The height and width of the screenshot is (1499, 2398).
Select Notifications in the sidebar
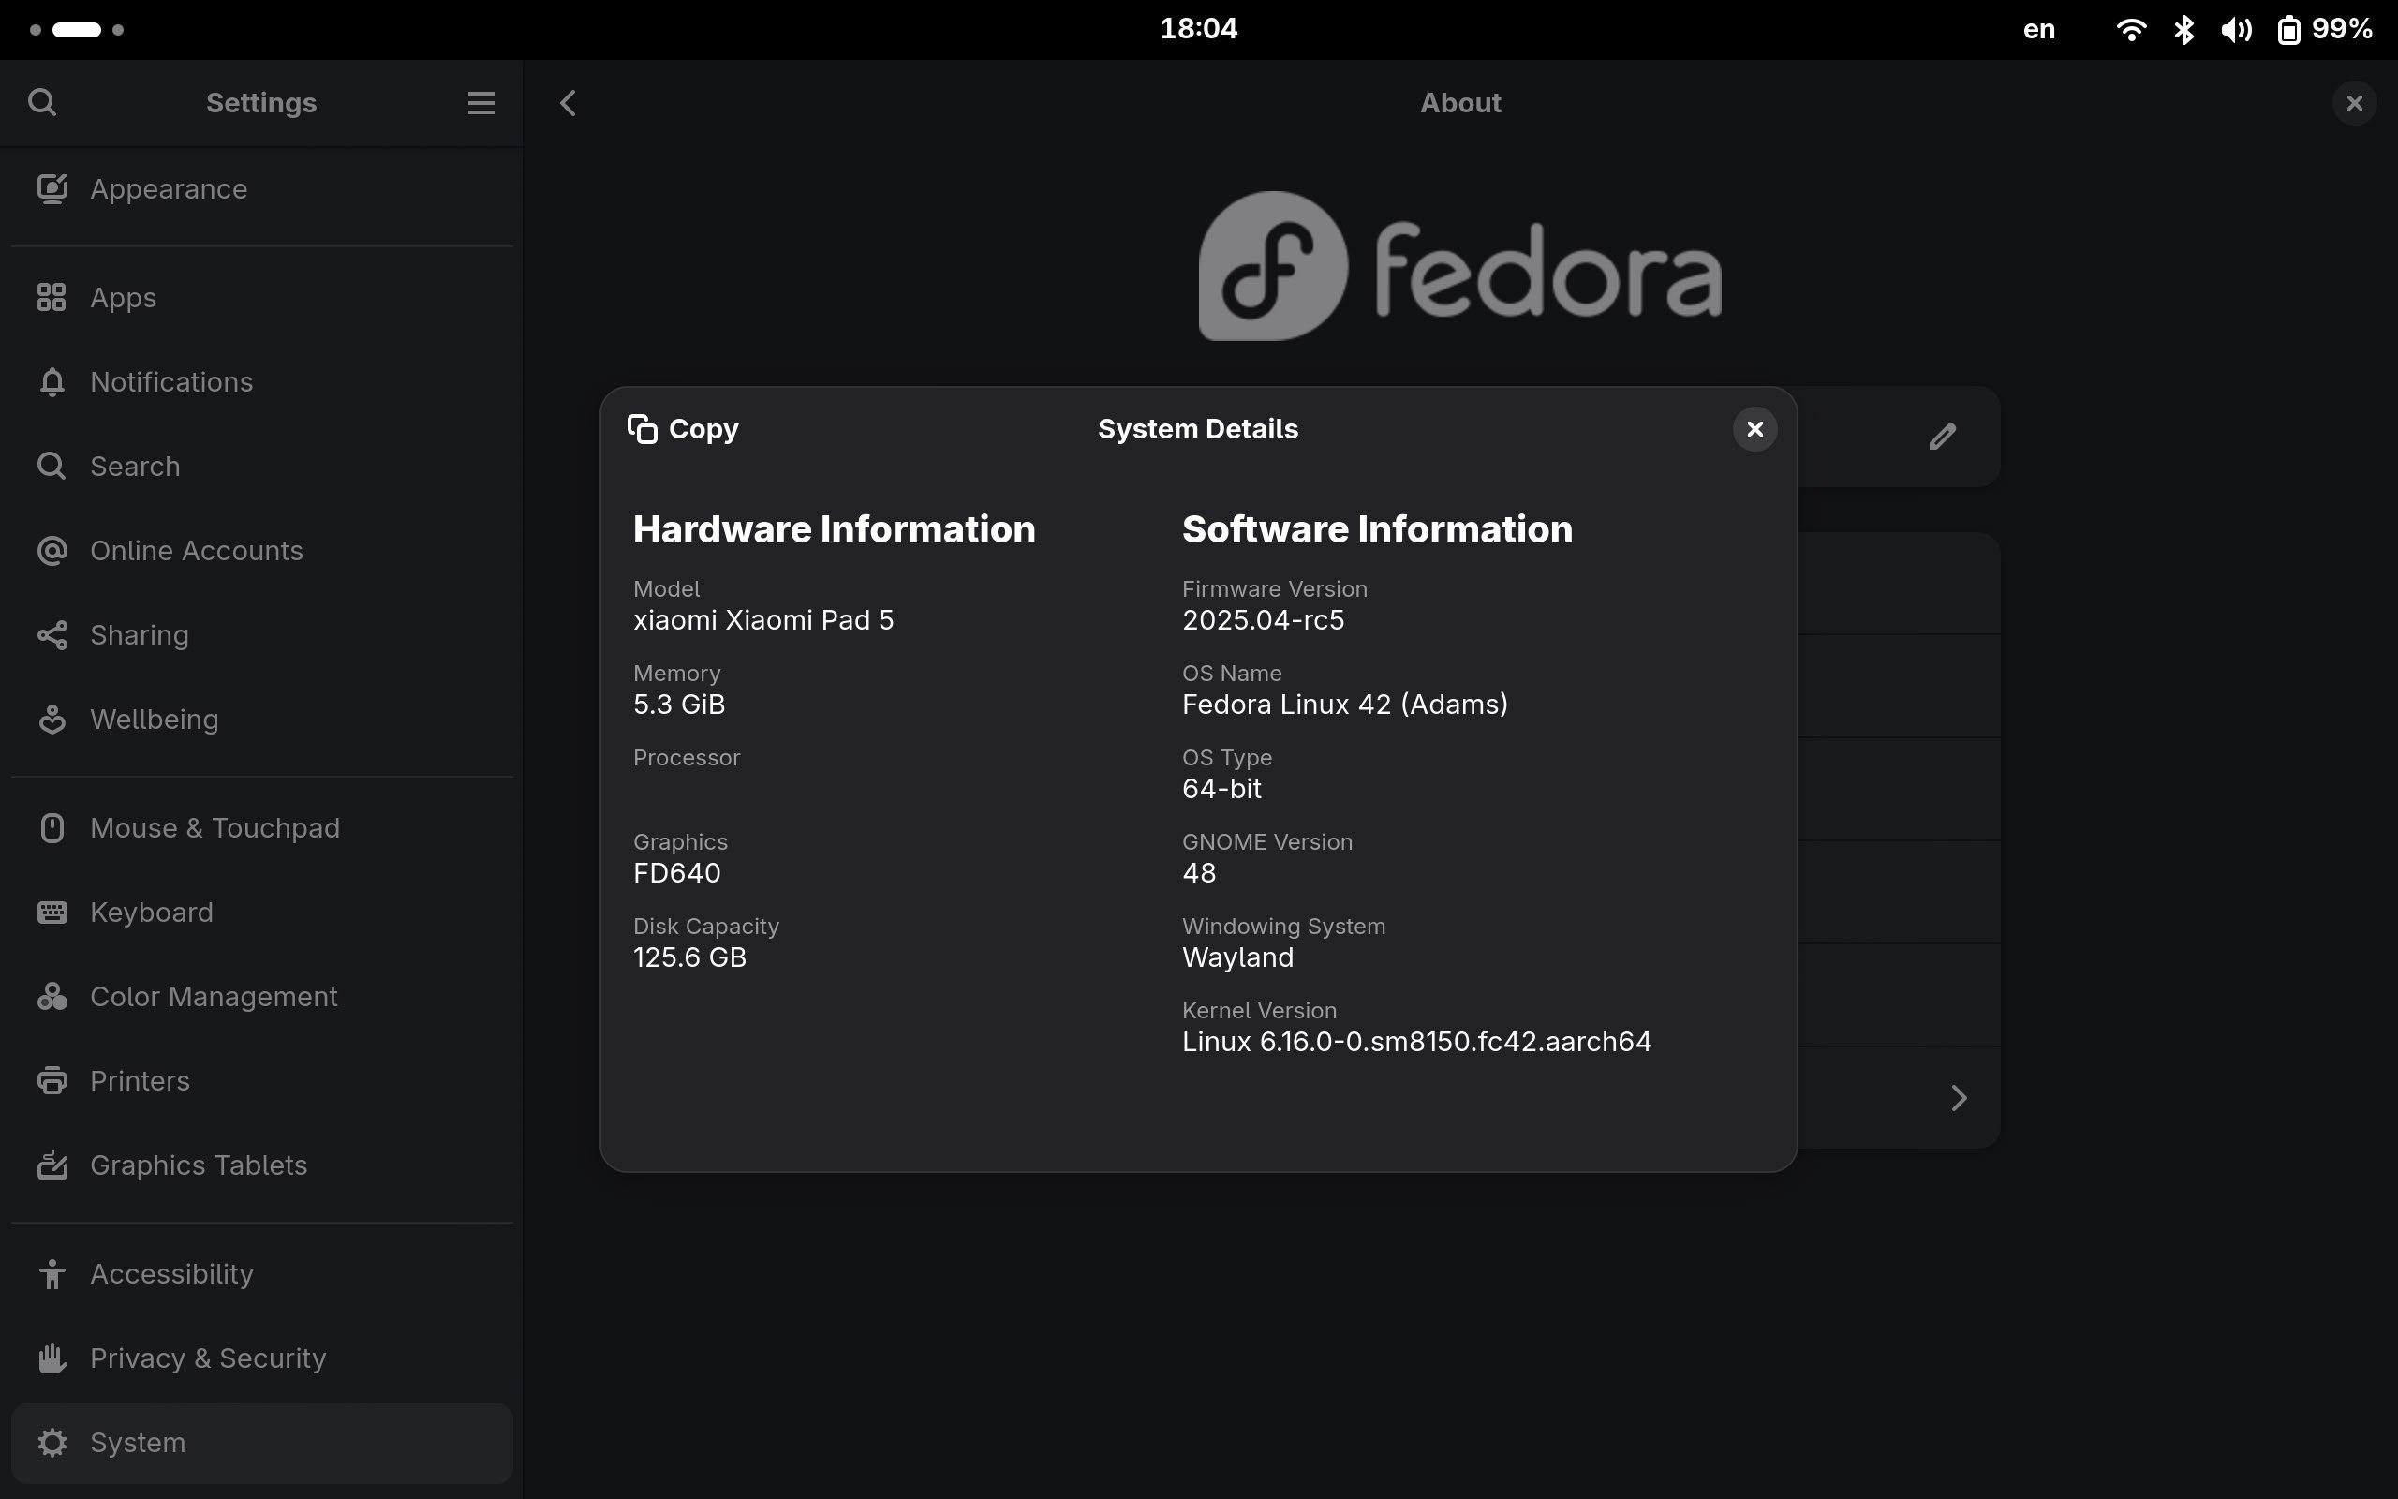(261, 381)
